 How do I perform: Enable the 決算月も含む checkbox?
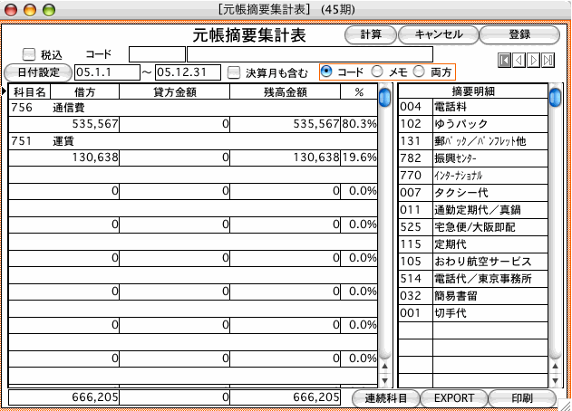pos(234,72)
